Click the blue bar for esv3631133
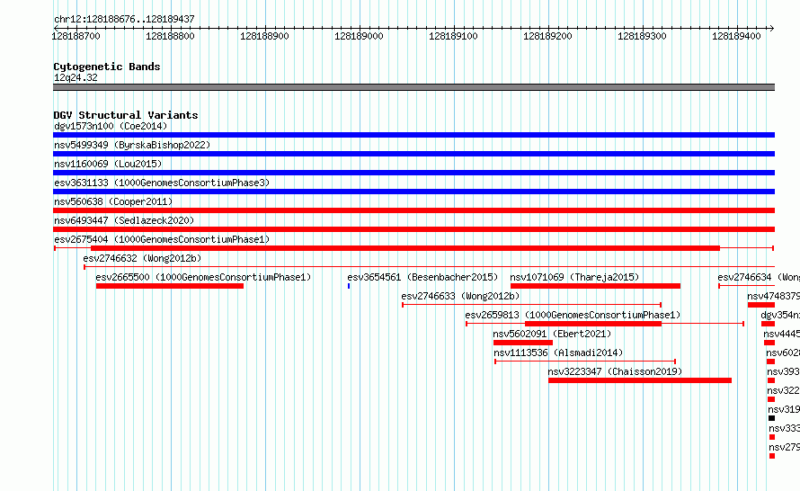The height and width of the screenshot is (491, 800). pos(413,192)
